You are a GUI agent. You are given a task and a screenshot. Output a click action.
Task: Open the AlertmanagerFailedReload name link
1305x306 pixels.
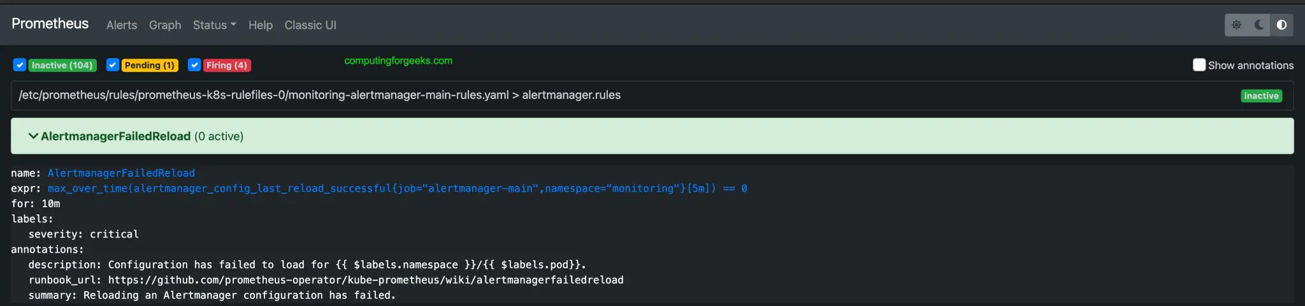pos(121,173)
